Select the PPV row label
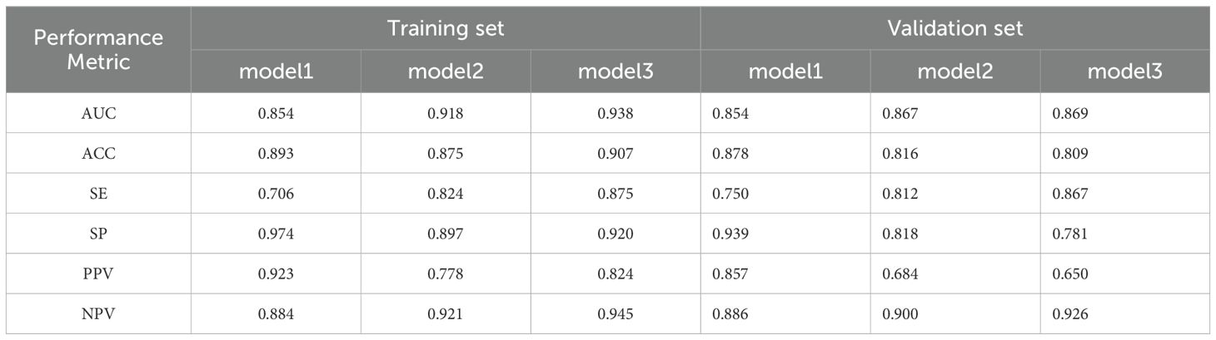Image resolution: width=1216 pixels, height=340 pixels. pyautogui.click(x=98, y=273)
